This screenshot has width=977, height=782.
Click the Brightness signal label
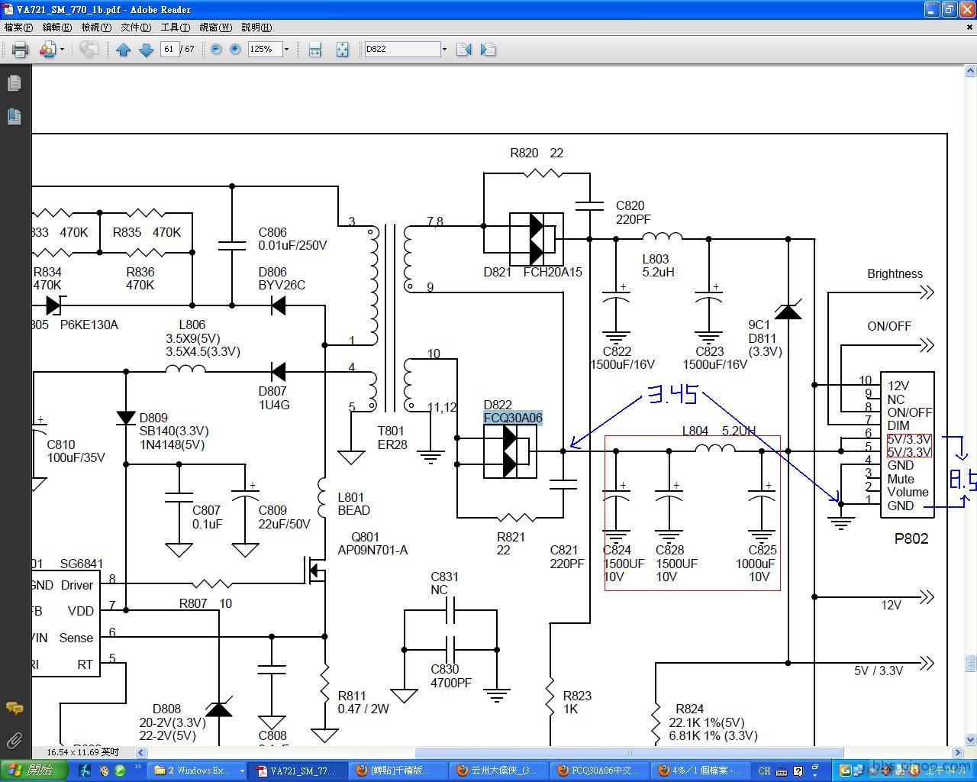[x=895, y=273]
